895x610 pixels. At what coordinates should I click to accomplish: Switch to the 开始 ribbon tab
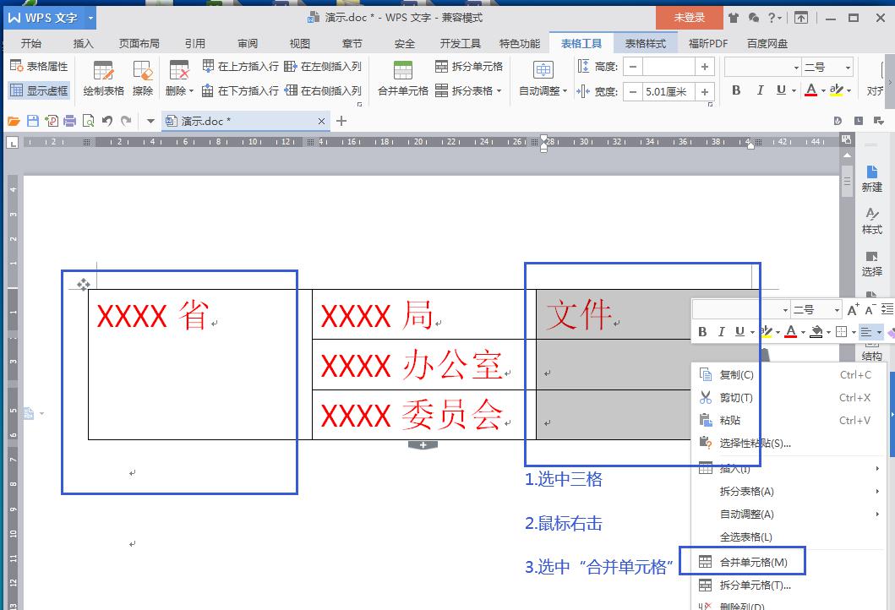tap(30, 43)
